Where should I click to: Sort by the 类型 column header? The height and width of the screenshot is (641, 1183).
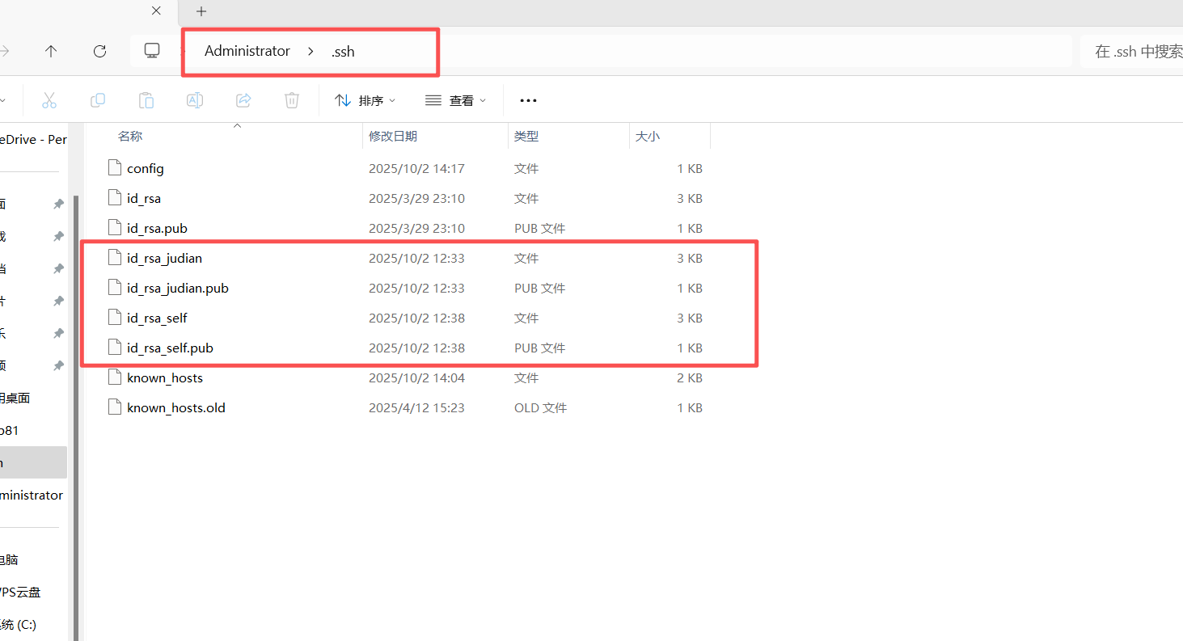pyautogui.click(x=526, y=136)
